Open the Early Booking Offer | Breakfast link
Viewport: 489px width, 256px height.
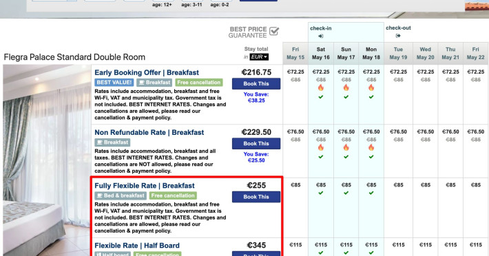tap(147, 72)
